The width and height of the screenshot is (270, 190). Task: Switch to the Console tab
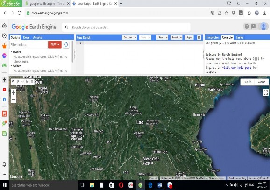227,37
